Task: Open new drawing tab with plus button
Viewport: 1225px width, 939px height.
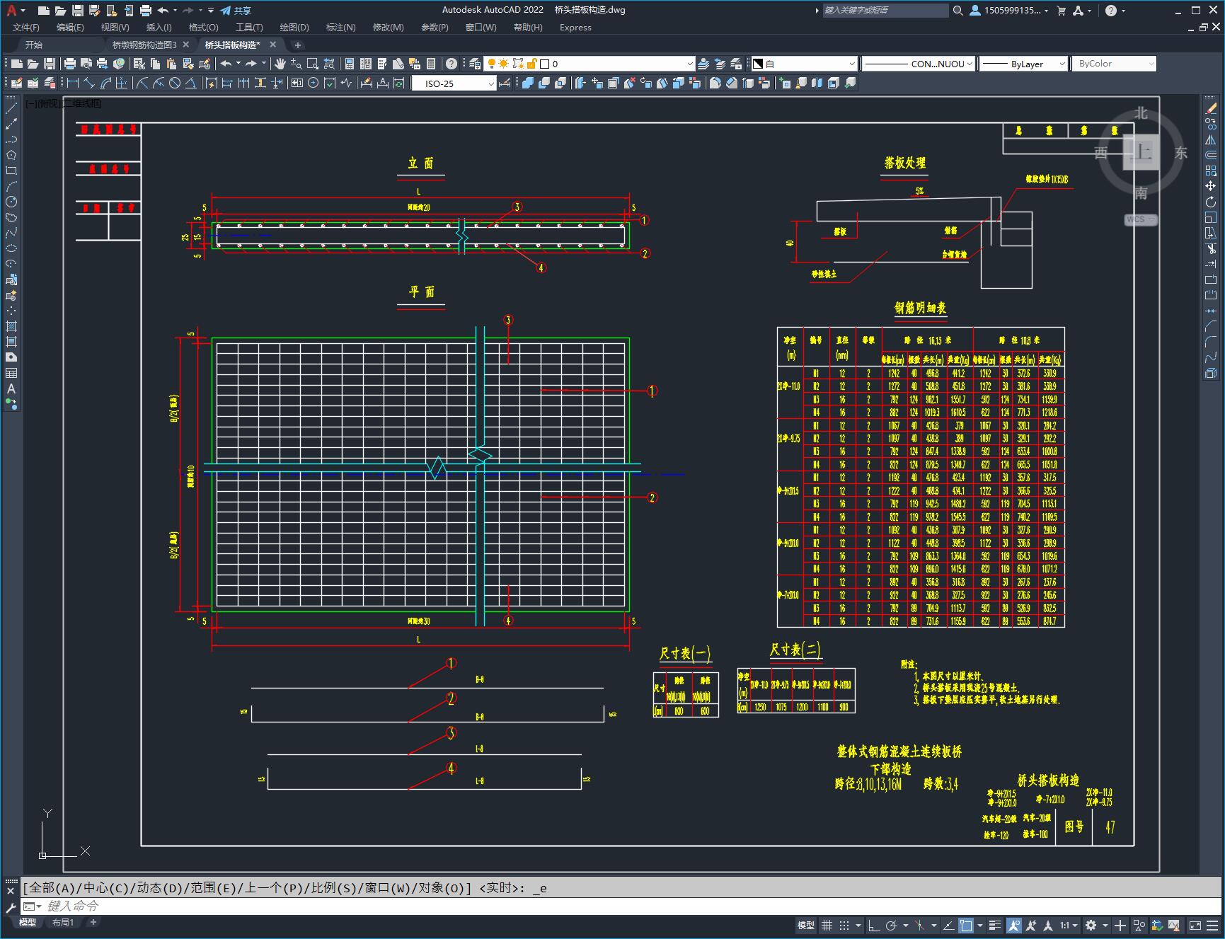Action: (297, 45)
